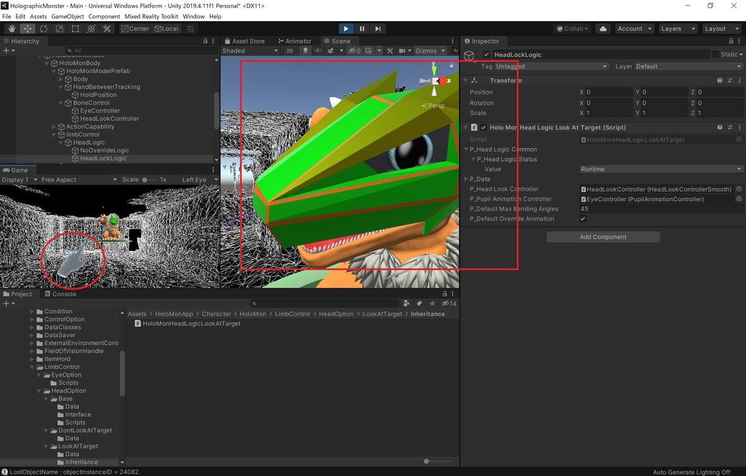
Task: Select the Rotate tool in toolbar
Action: 44,29
